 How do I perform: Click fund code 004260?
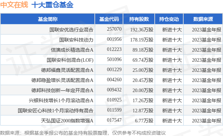tap(114, 80)
